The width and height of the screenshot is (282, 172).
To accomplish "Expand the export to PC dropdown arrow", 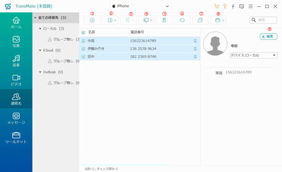I will coord(151,20).
